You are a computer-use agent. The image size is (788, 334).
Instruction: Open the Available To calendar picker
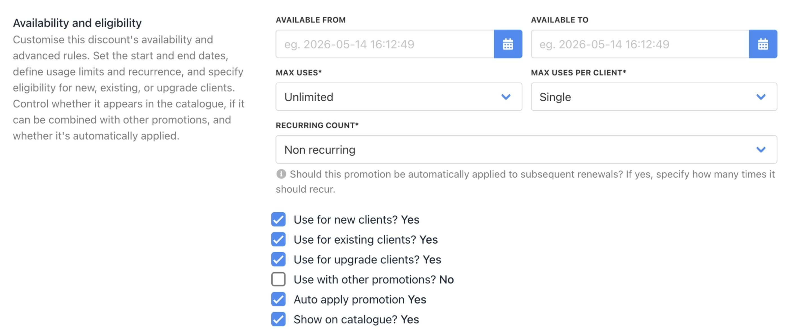(763, 44)
